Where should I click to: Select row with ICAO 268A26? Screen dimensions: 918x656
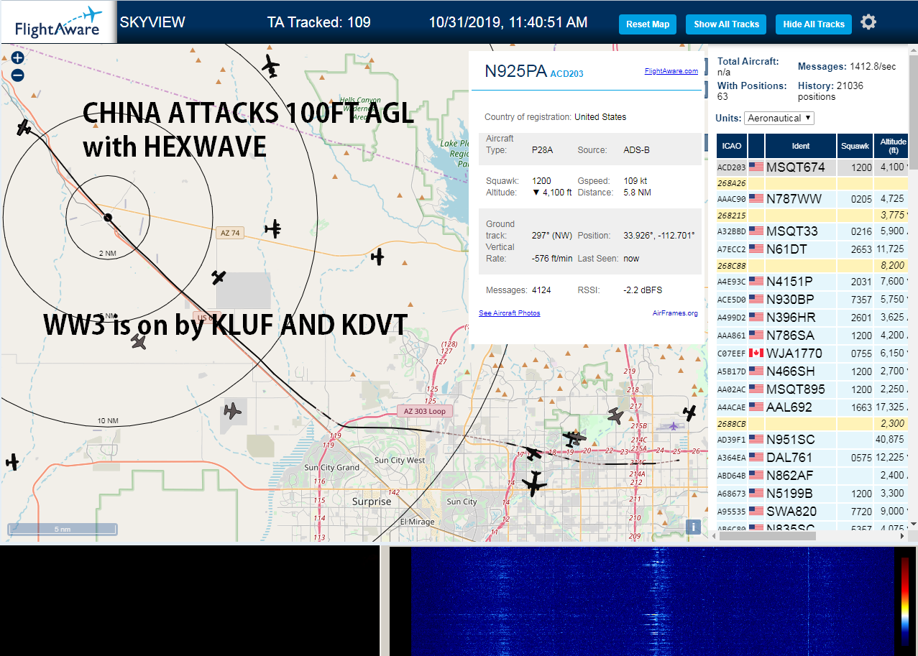pos(812,183)
